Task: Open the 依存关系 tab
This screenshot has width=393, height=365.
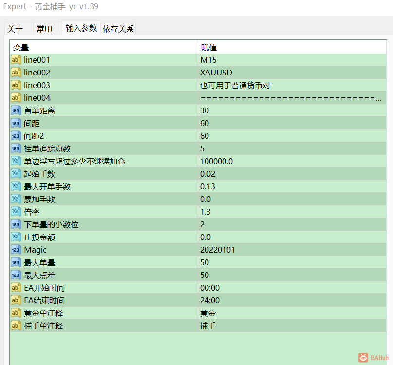Action: tap(118, 29)
